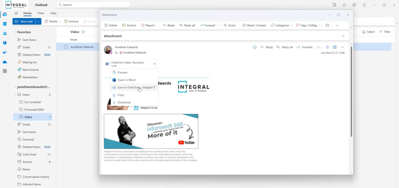Click Zoom in the attachment window toolbar
The height and width of the screenshot is (188, 399).
pos(230,25)
